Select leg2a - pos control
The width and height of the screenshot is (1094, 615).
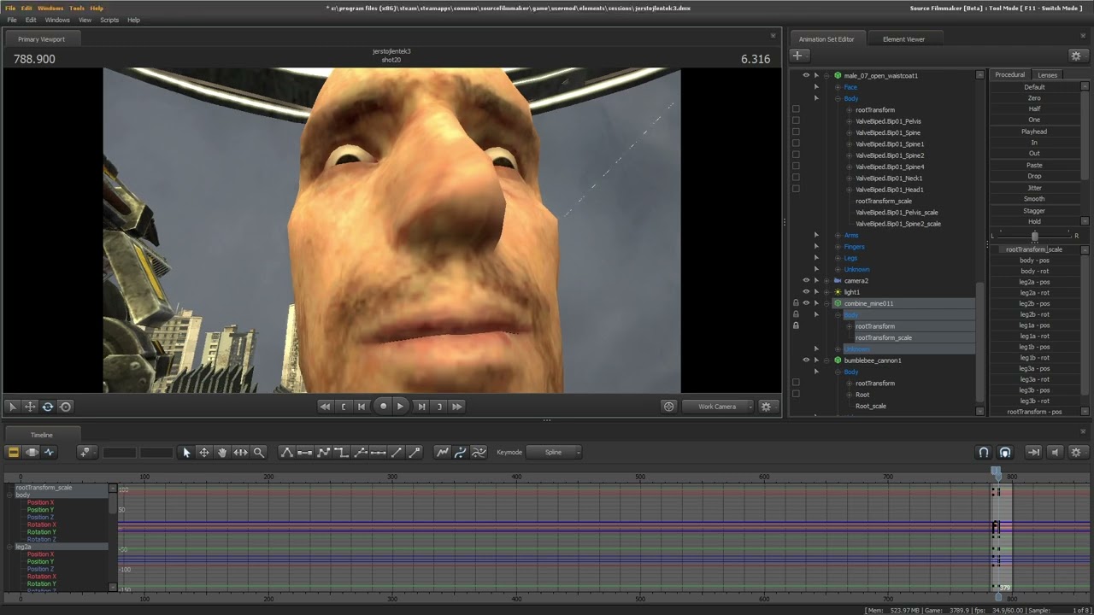point(1034,282)
